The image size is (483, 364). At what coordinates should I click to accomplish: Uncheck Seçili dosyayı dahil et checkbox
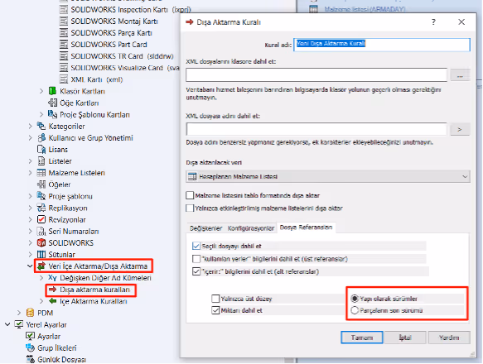tap(196, 247)
